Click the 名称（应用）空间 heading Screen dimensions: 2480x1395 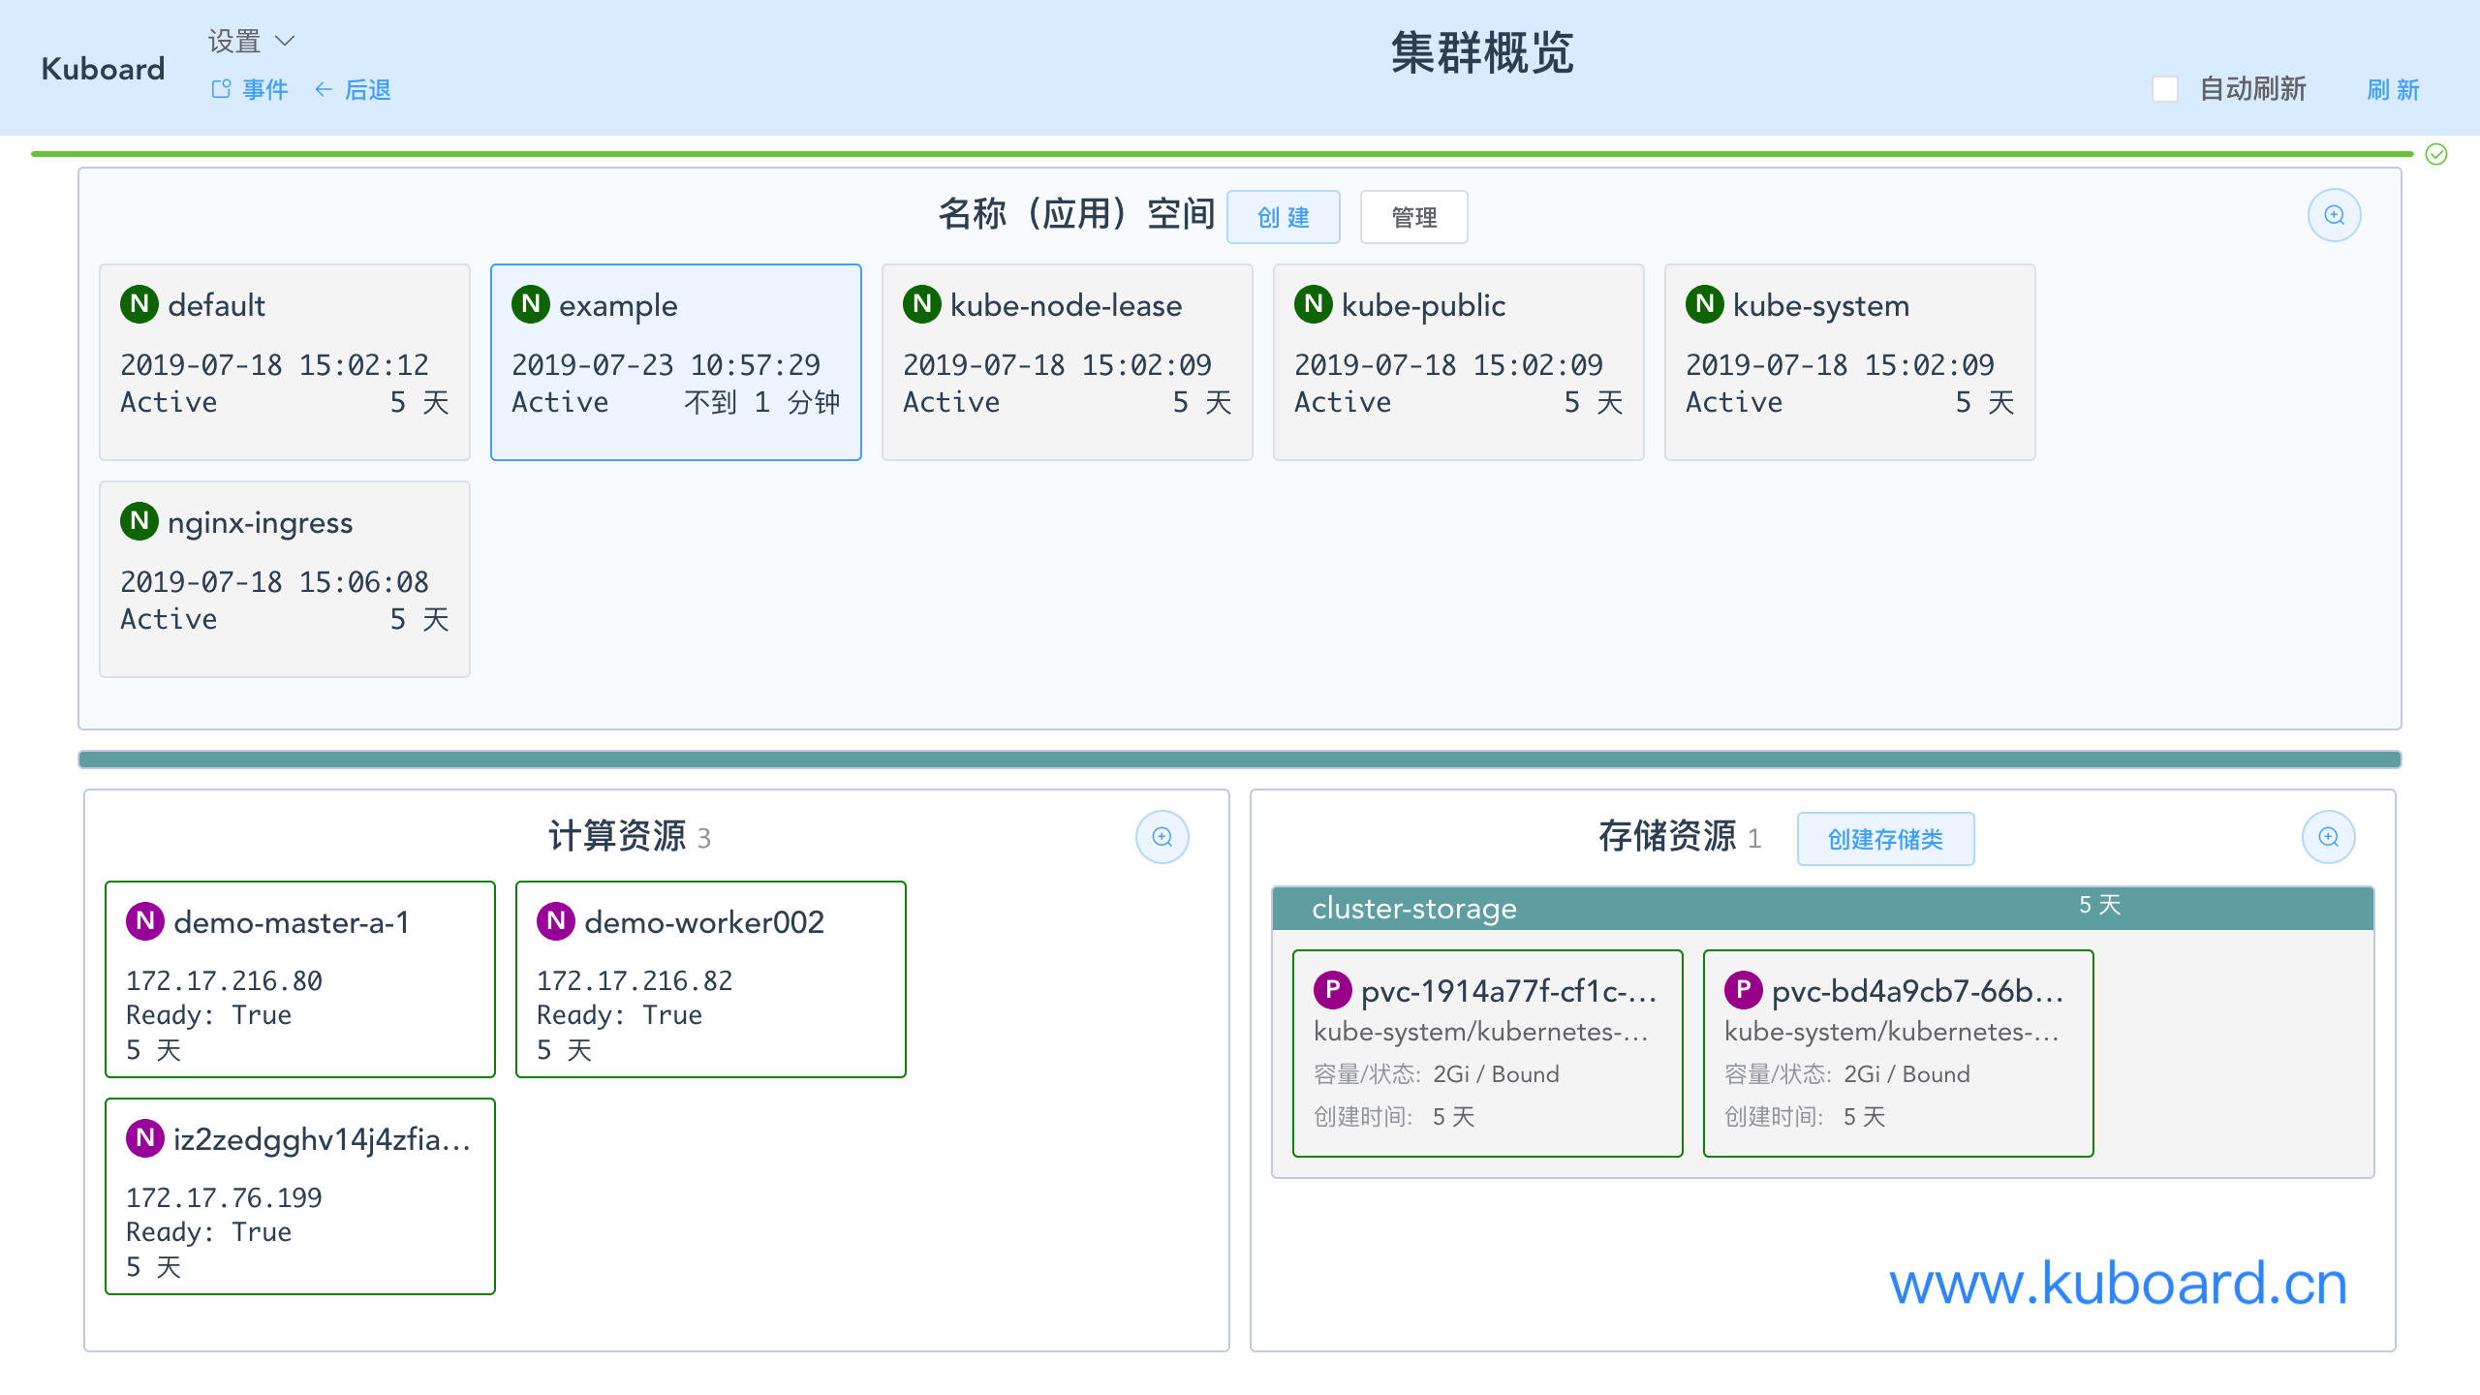tap(1076, 214)
